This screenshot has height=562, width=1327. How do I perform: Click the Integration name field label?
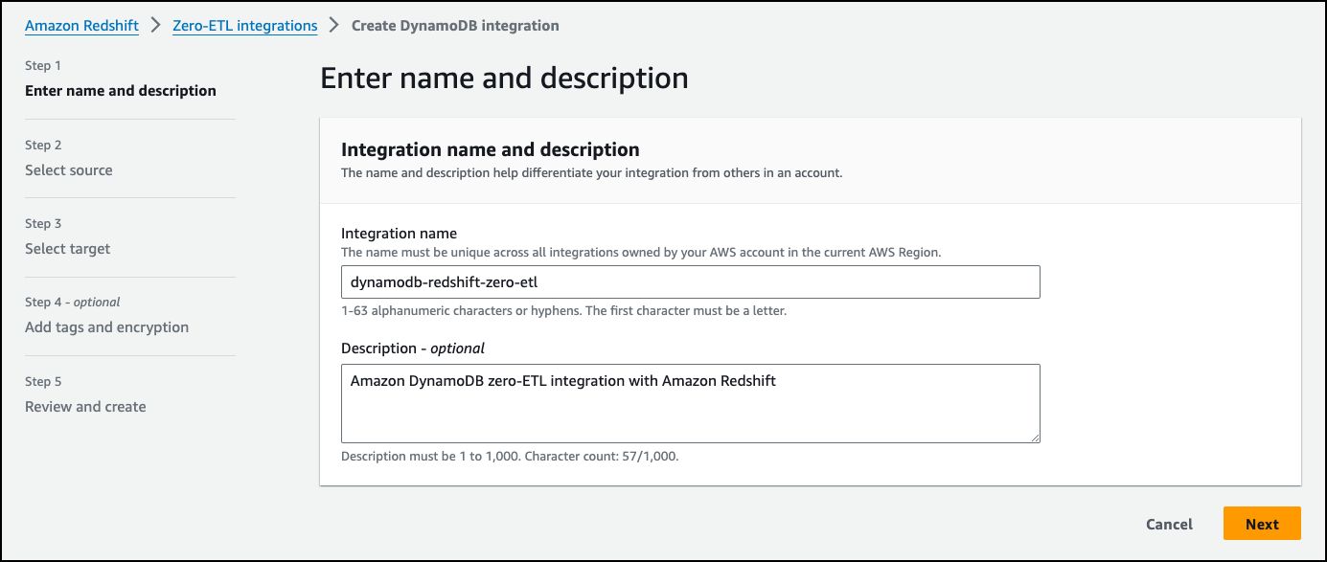click(x=399, y=234)
